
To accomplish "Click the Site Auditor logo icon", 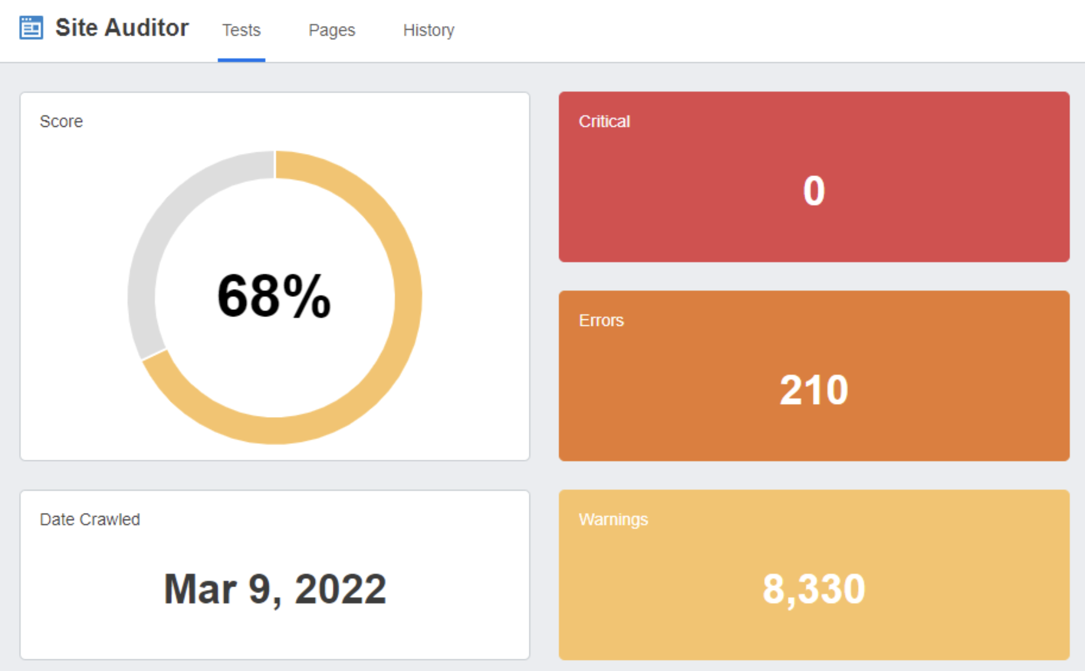I will (x=31, y=28).
